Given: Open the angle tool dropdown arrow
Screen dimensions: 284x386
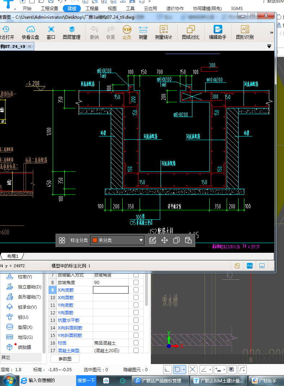Looking at the screenshot, I should point(210,369).
